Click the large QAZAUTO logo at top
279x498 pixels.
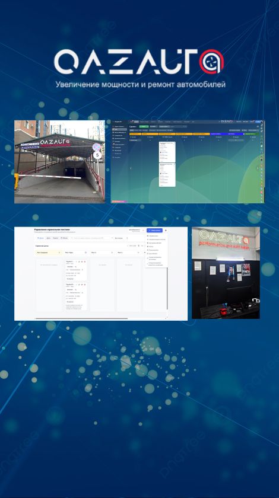click(139, 62)
